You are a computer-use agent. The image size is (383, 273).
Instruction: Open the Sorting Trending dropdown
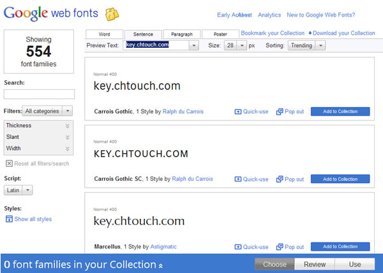click(x=306, y=45)
